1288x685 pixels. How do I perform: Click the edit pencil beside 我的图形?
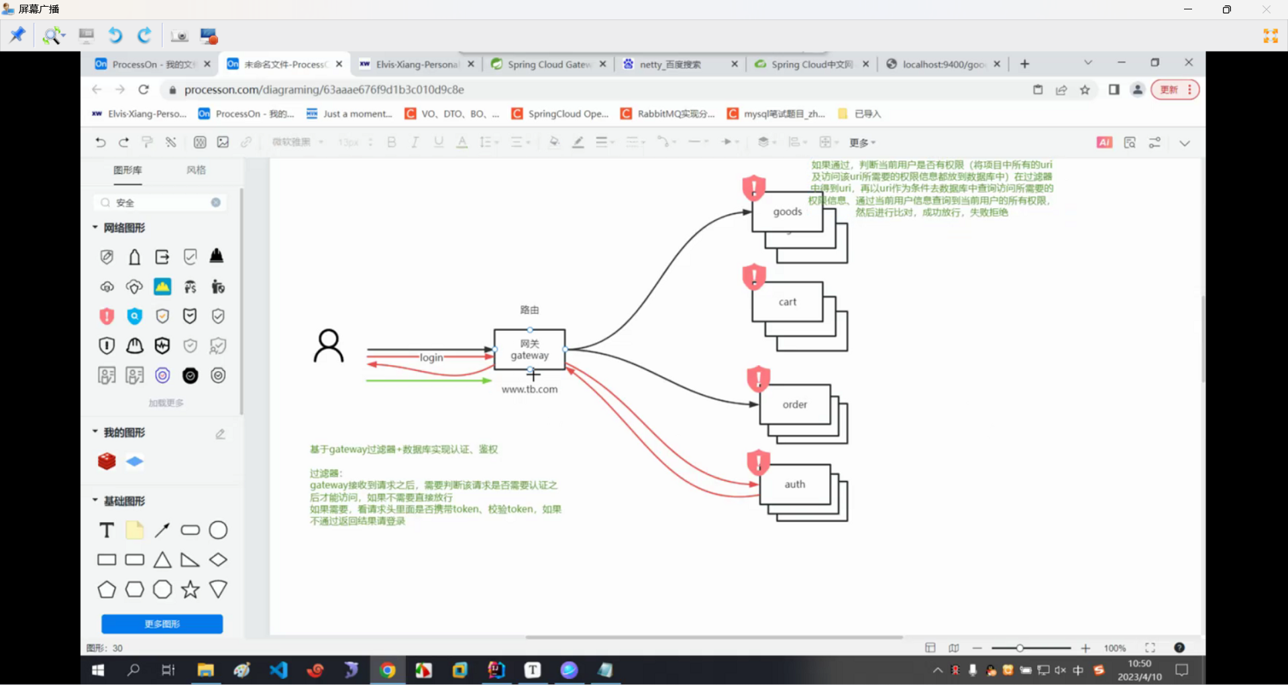point(220,434)
